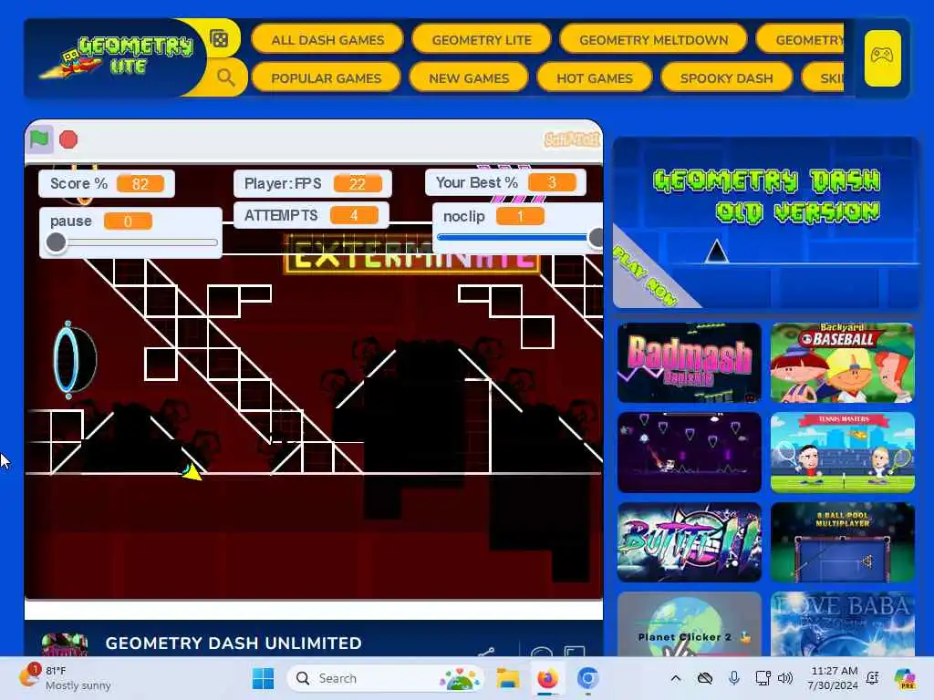Click the Geometry Dash Unlimited title
Screen dimensions: 934x700
[x=233, y=643]
